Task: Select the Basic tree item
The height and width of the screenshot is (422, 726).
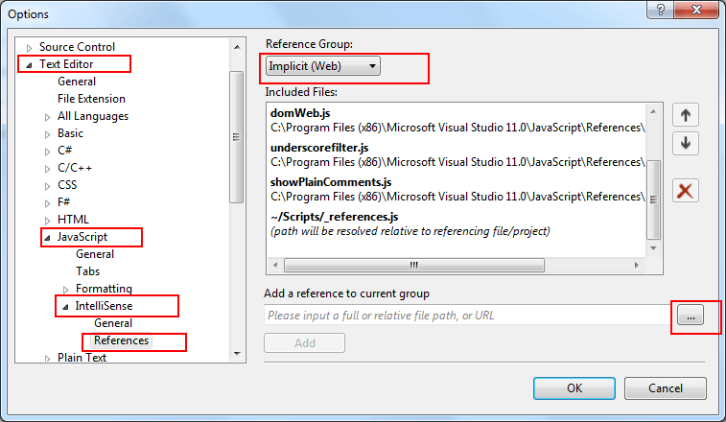Action: tap(70, 133)
